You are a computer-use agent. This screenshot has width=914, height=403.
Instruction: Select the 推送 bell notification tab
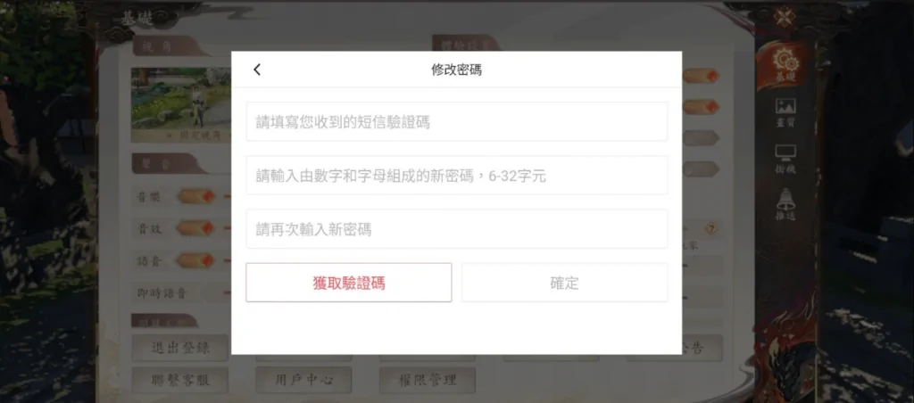point(785,205)
